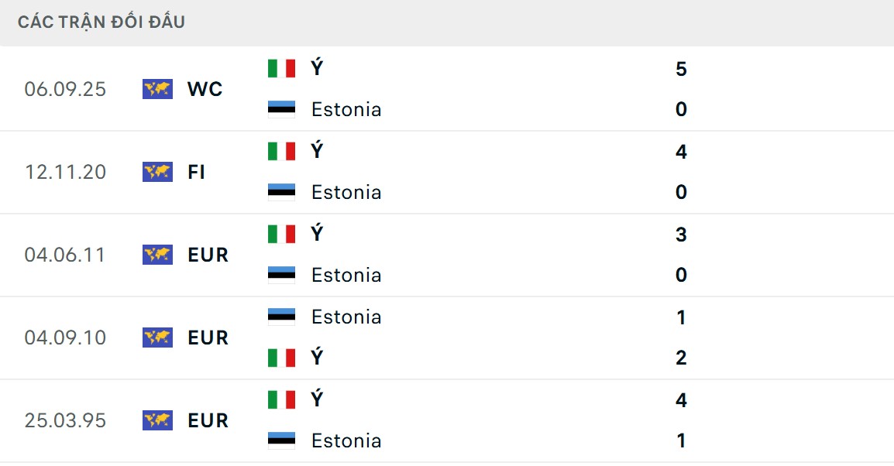Image resolution: width=894 pixels, height=466 pixels.
Task: Click Estonia's score of 1 in the 25.03.95 match
Action: tap(681, 440)
